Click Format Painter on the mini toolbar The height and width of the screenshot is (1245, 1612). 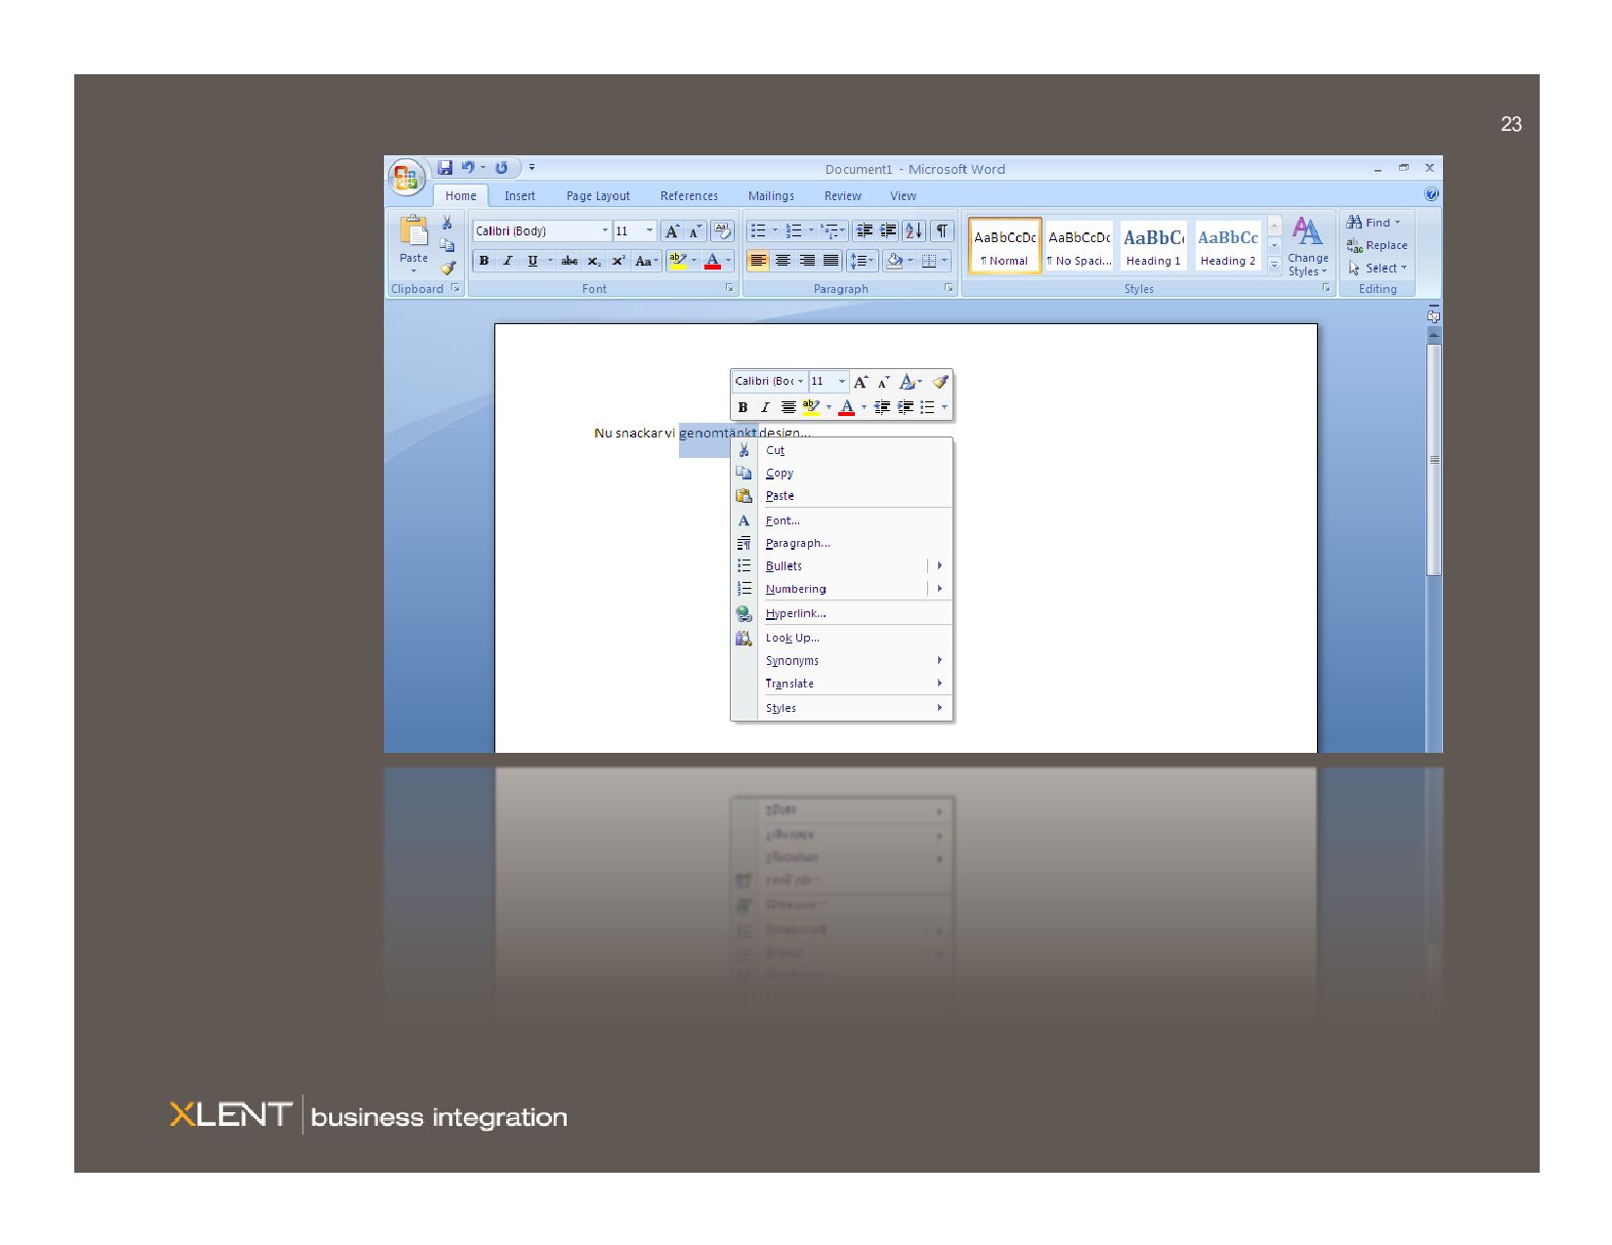940,382
